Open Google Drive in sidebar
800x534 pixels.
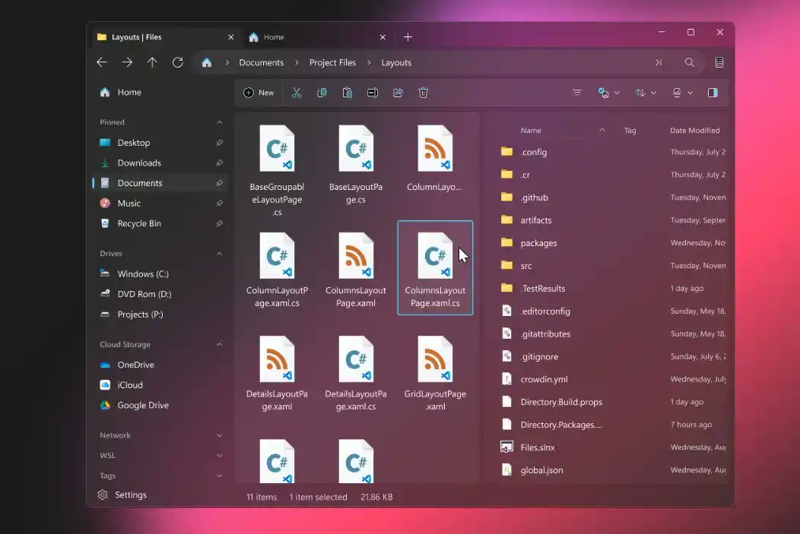click(159, 405)
